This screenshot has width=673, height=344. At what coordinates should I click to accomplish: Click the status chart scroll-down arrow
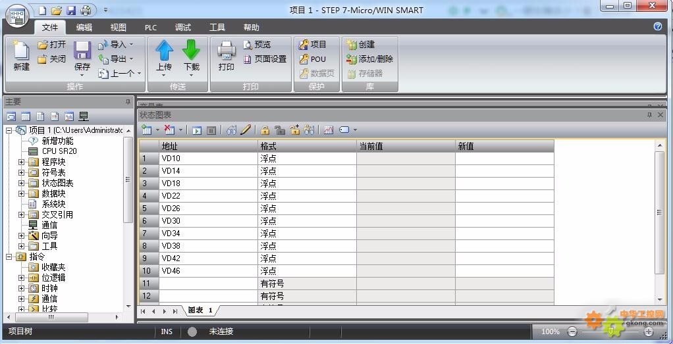pos(660,300)
